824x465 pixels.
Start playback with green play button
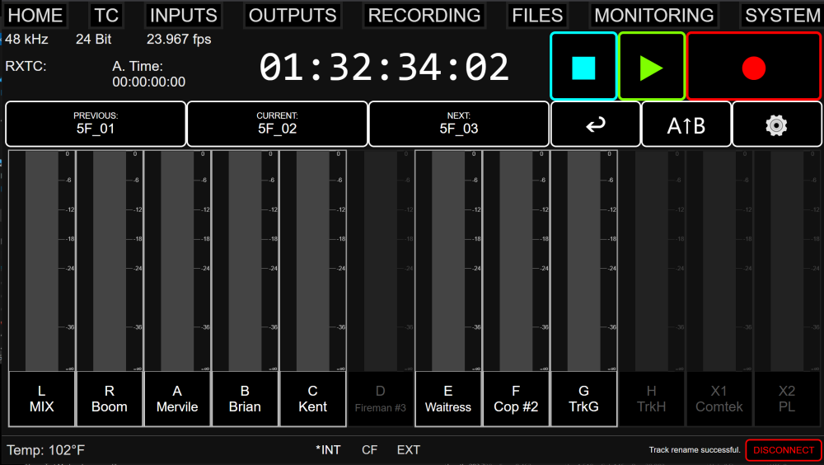pyautogui.click(x=652, y=66)
